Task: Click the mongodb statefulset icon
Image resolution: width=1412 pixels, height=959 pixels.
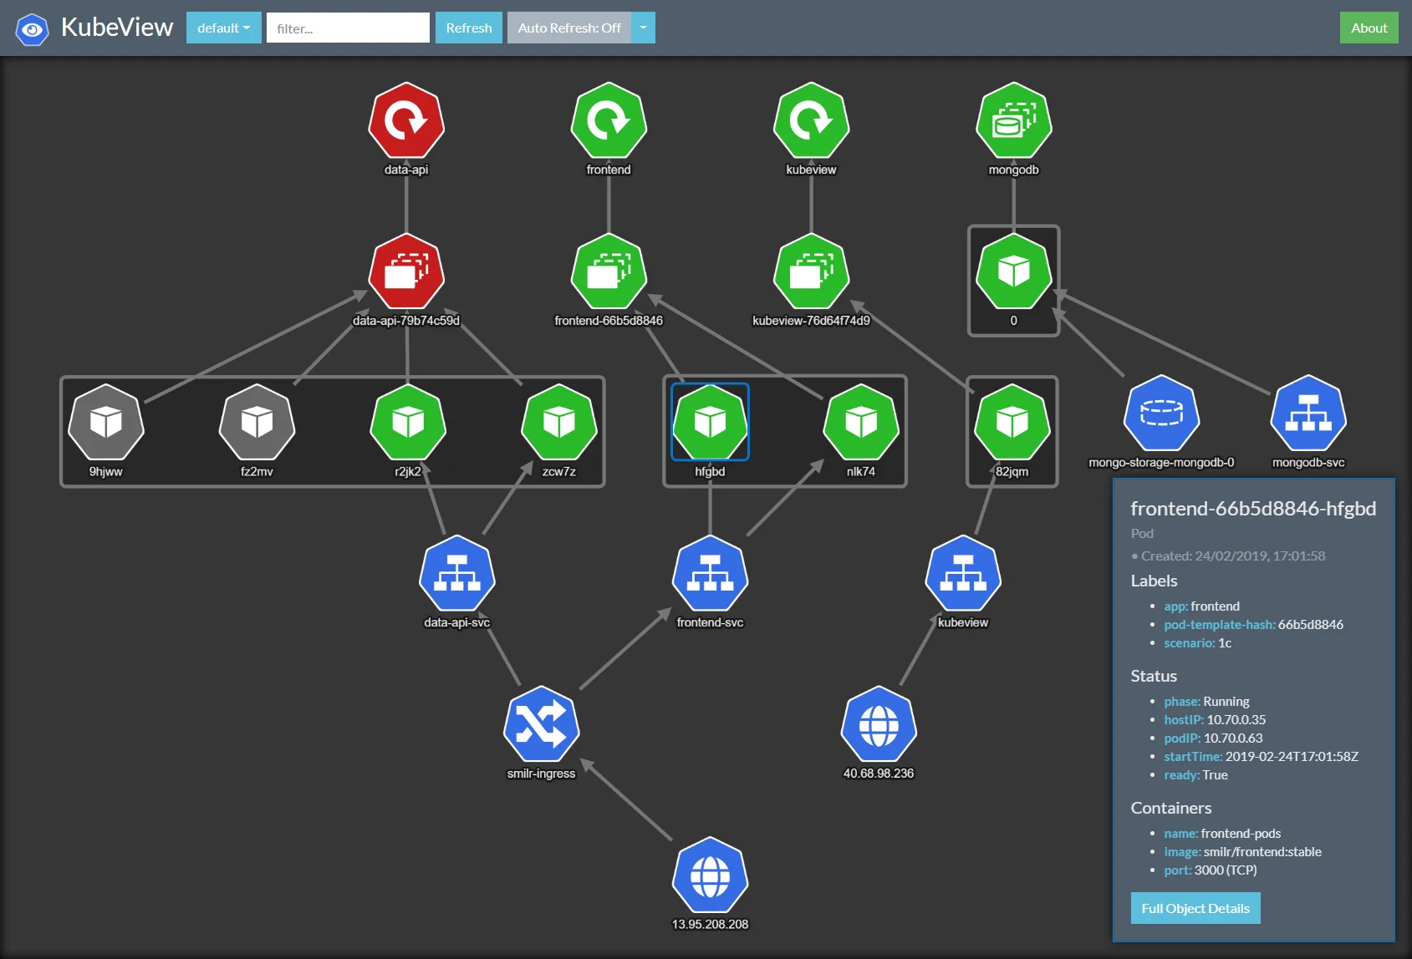Action: [x=1014, y=120]
